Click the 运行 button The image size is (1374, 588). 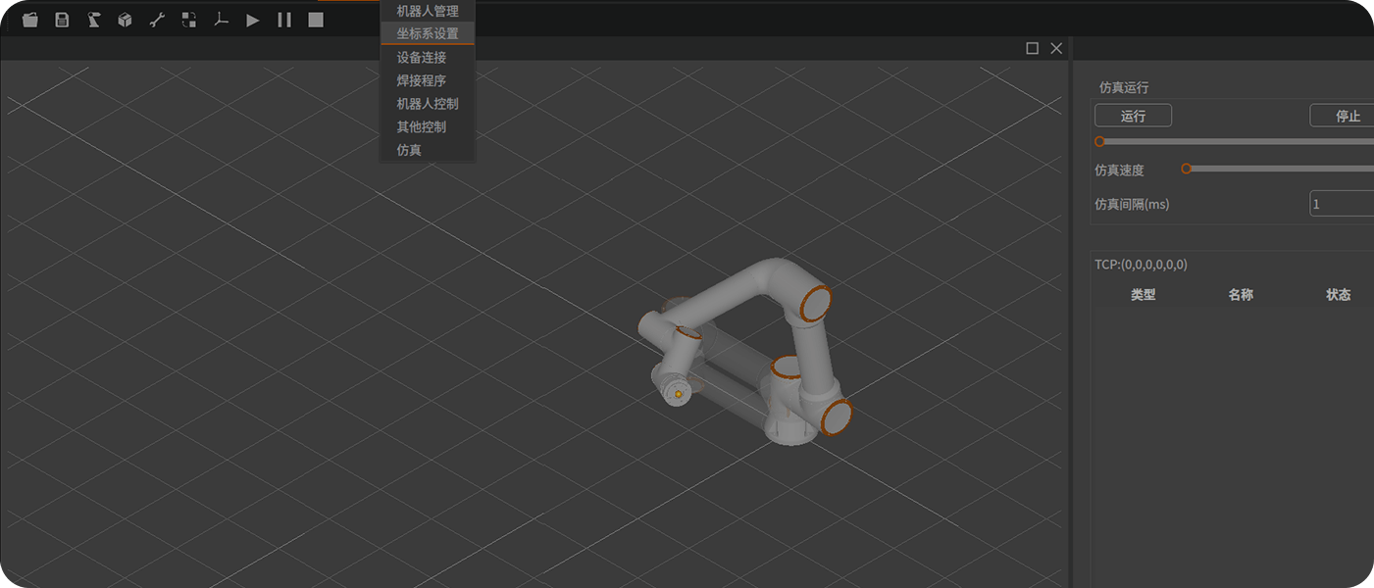(x=1133, y=116)
